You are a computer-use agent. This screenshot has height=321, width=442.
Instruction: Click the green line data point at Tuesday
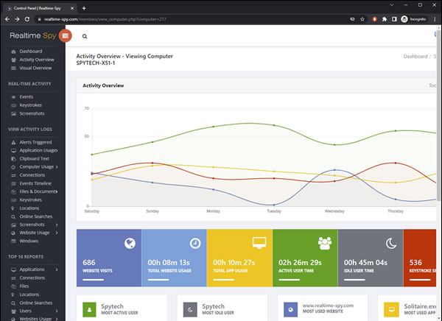pos(274,125)
